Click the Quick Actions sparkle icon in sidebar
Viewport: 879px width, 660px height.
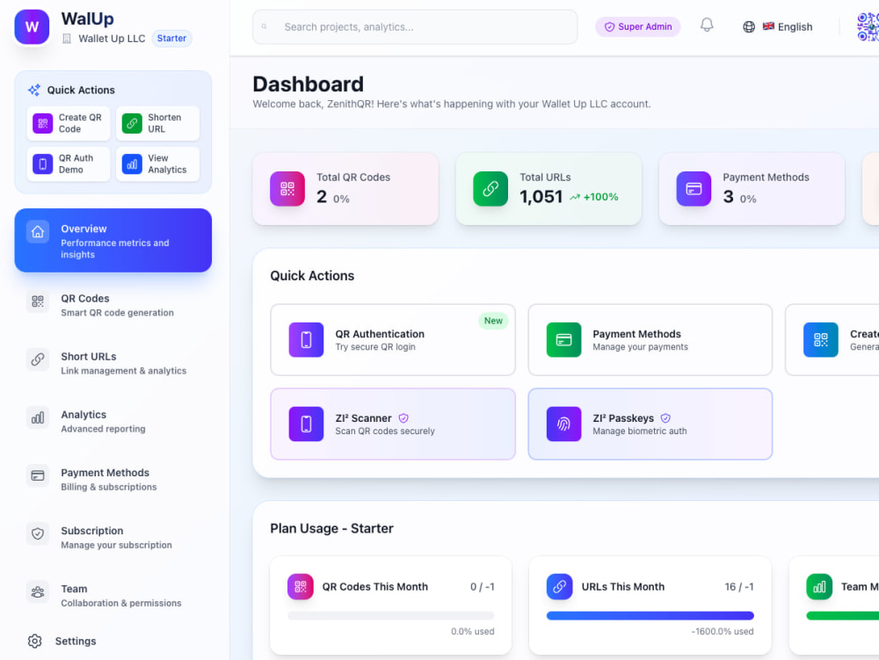(34, 90)
